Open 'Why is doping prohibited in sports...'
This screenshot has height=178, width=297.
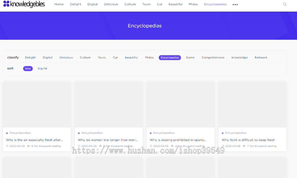click(178, 140)
